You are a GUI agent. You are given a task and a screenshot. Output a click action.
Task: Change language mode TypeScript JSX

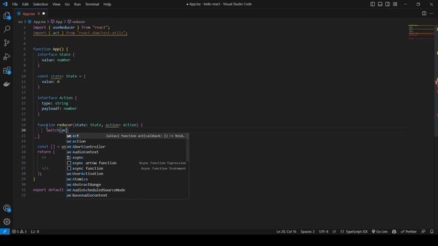pyautogui.click(x=354, y=232)
